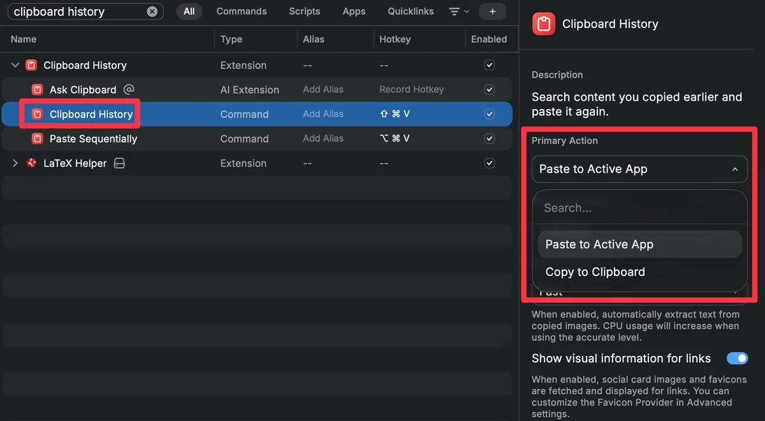Expand the LaTeX Helper extension group
765x421 pixels.
[x=15, y=163]
